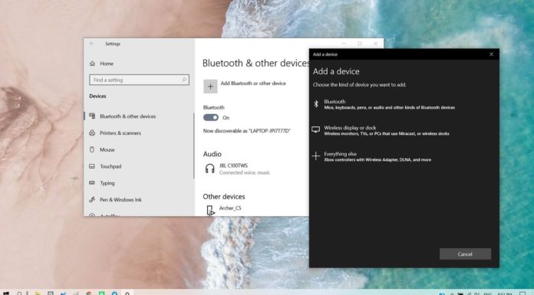Click the Printers & scanners icon
Screen dimensions: 534x295
(x=92, y=133)
